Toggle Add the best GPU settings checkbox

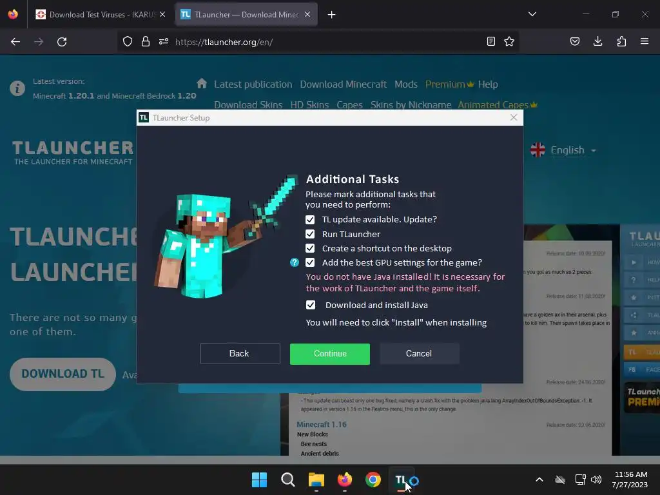(310, 263)
